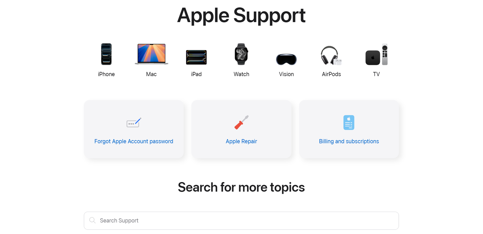Click the Mac text label

[151, 74]
